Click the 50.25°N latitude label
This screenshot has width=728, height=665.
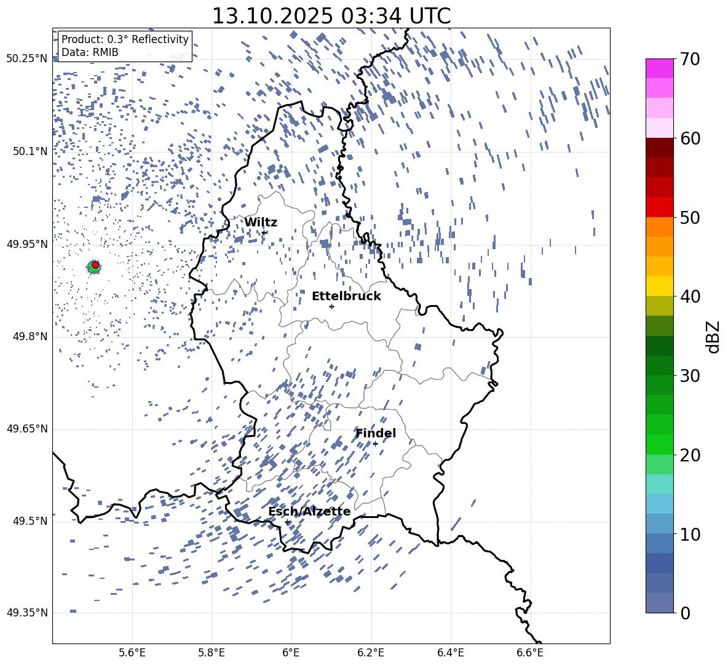(27, 59)
